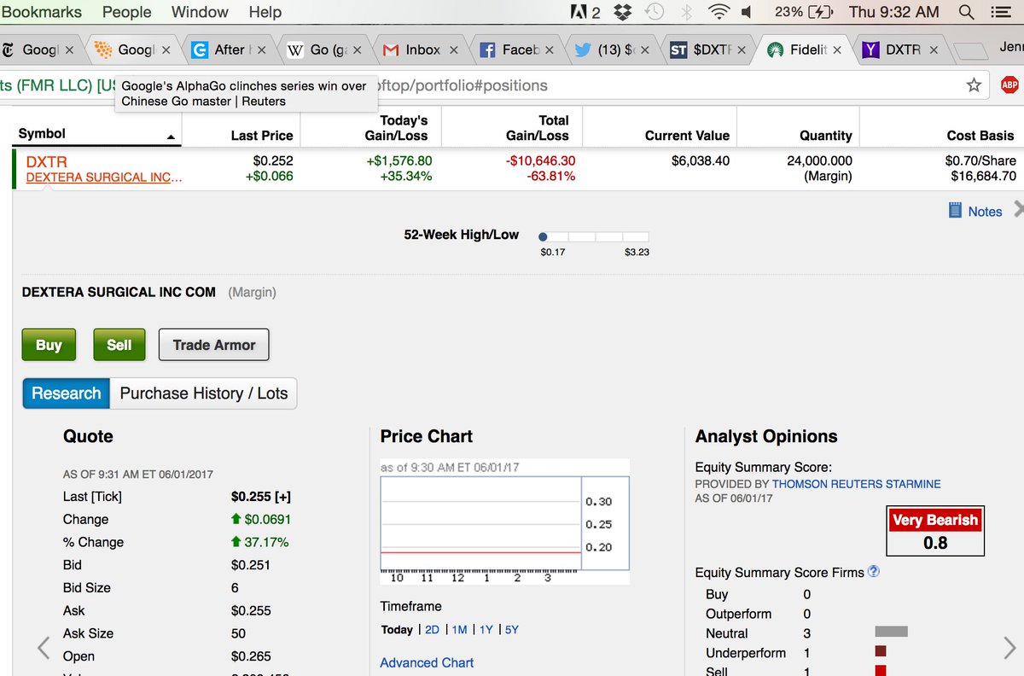Select the 1M chart timeframe
This screenshot has width=1024, height=676.
pyautogui.click(x=459, y=630)
